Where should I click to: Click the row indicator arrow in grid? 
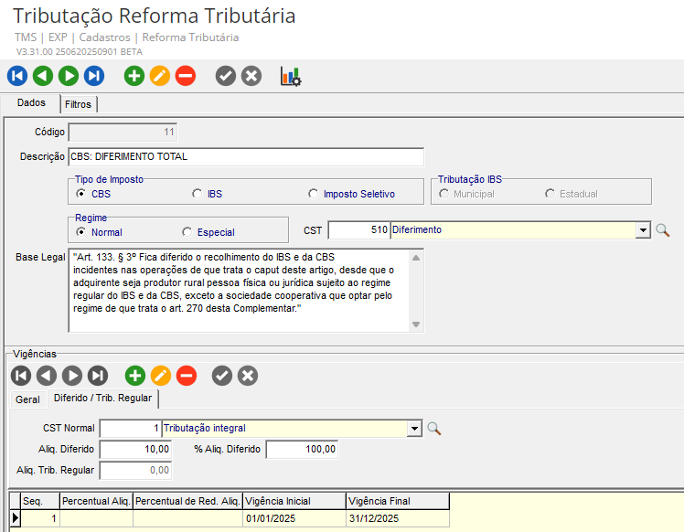[16, 518]
